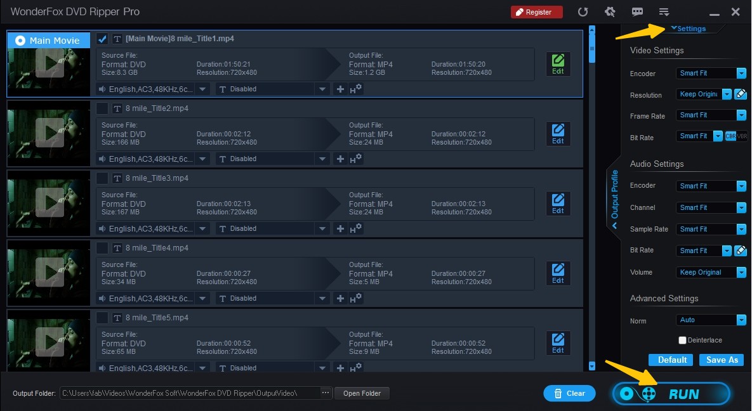Click the gear-with-cursor icon in title bar

point(610,11)
